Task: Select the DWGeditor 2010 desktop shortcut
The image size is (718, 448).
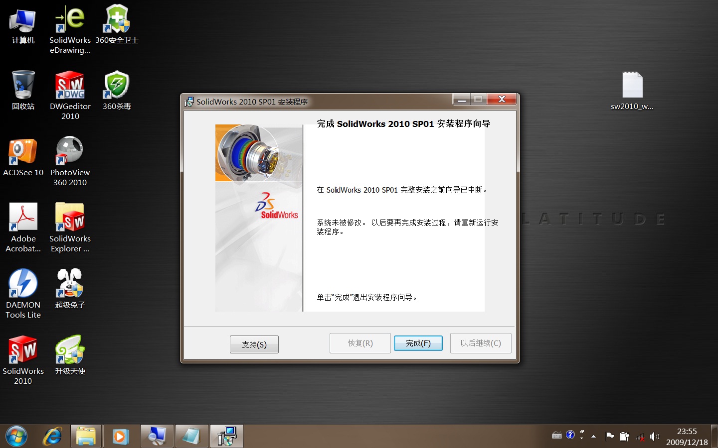Action: pyautogui.click(x=70, y=96)
